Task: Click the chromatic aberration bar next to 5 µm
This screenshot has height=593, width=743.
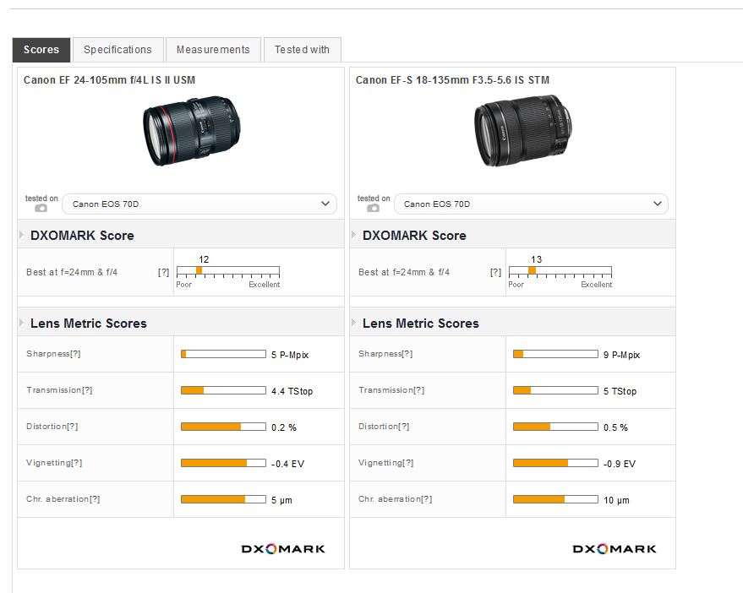Action: point(223,499)
